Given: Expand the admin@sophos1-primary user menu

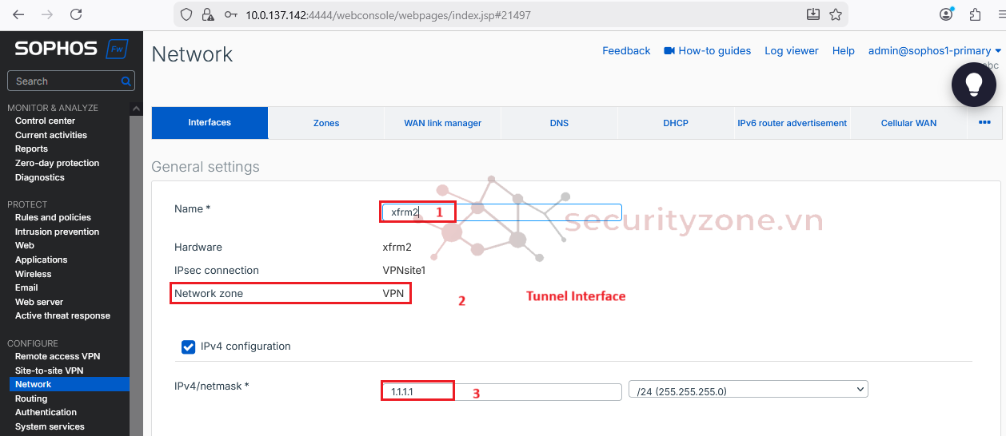Looking at the screenshot, I should (934, 51).
